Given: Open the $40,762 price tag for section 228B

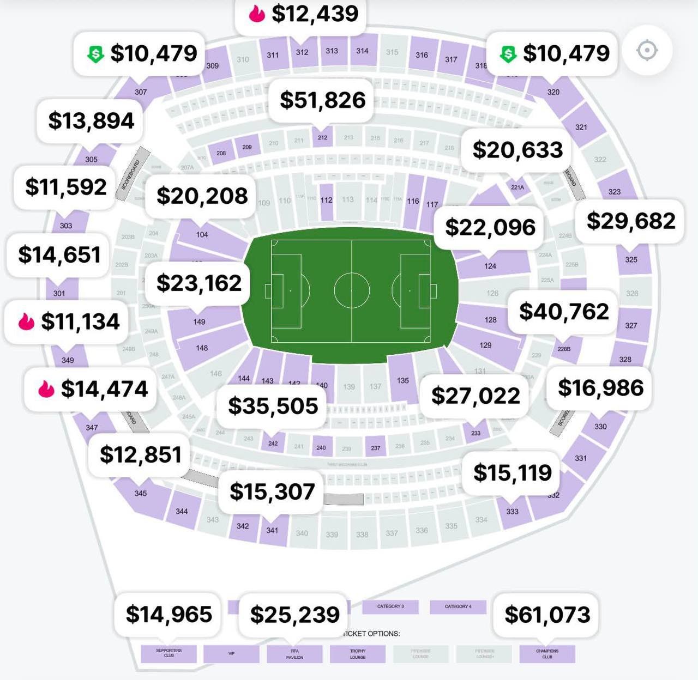Looking at the screenshot, I should [x=563, y=312].
